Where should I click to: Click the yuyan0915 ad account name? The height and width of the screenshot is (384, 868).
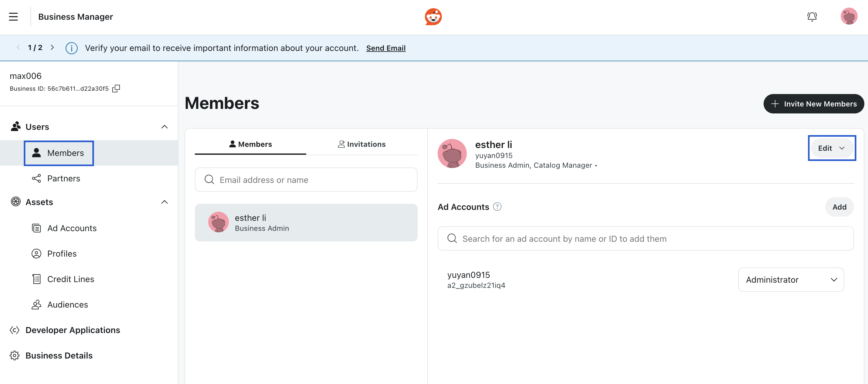point(468,275)
